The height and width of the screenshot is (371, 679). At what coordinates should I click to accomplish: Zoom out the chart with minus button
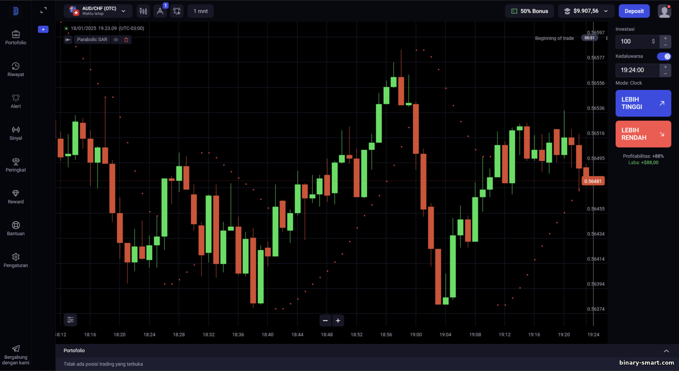(x=325, y=321)
